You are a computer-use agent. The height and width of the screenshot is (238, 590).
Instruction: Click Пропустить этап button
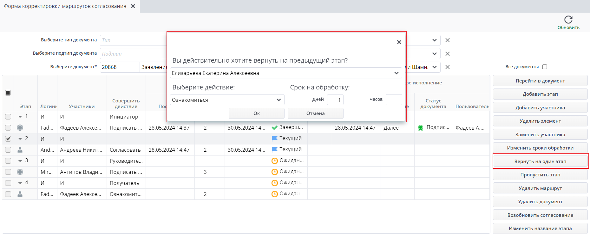540,175
